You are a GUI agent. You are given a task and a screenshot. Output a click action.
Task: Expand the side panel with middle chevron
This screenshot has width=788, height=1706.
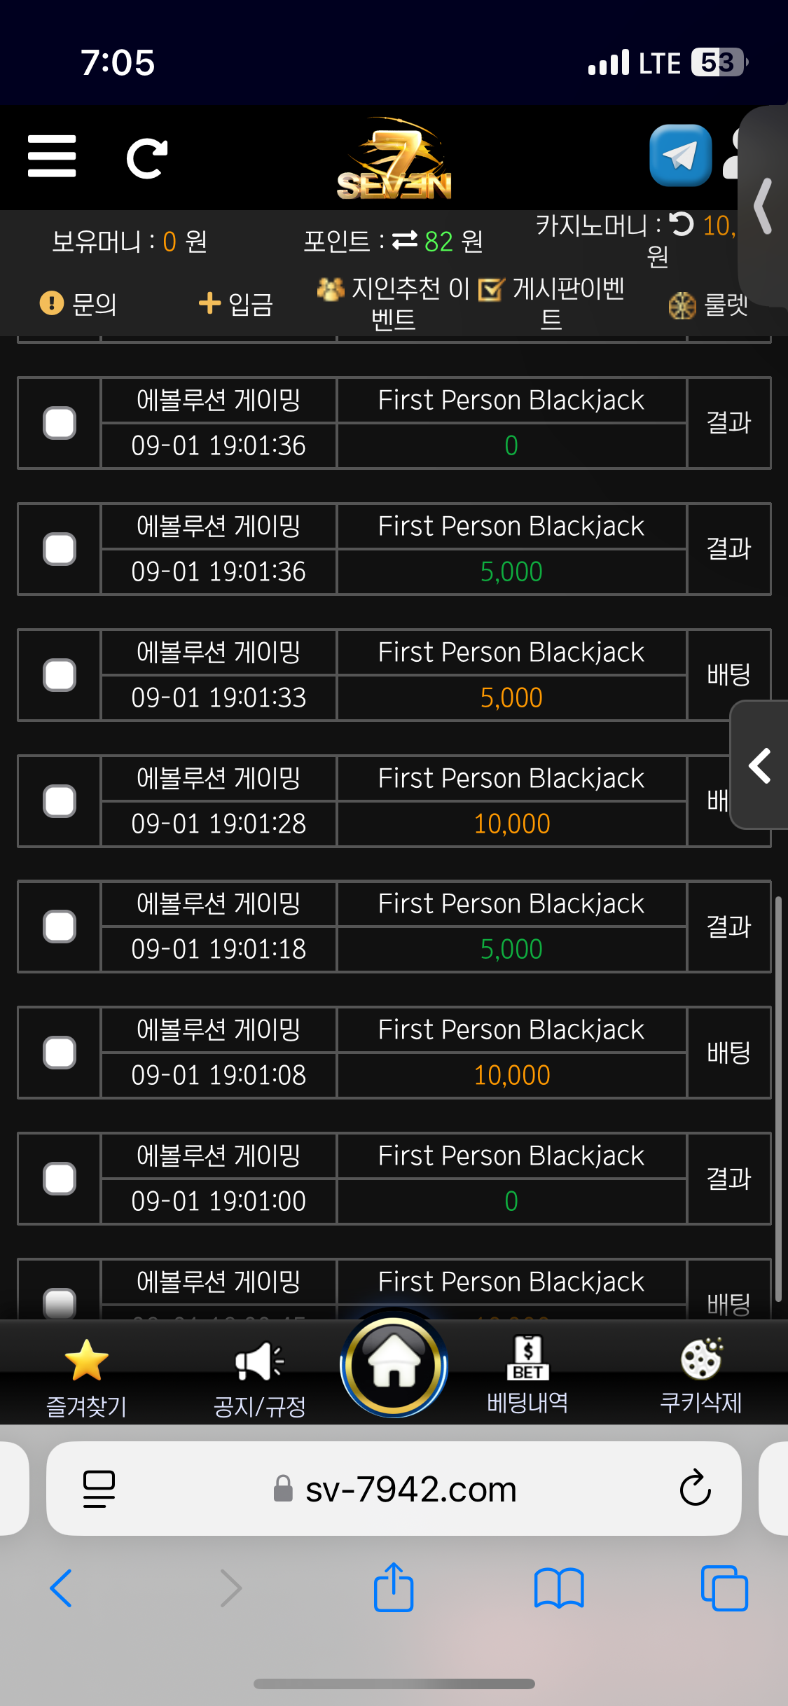[x=760, y=765]
